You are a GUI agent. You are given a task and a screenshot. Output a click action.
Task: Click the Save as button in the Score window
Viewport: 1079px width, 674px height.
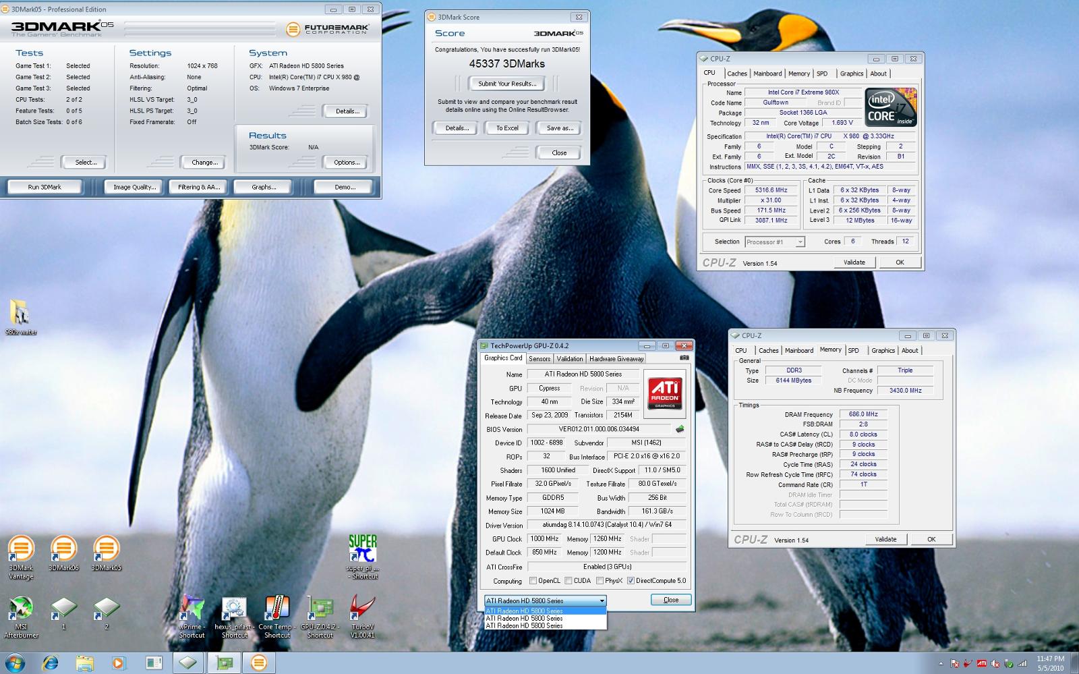[x=559, y=128]
